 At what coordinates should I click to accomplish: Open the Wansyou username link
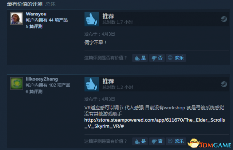click(x=36, y=14)
